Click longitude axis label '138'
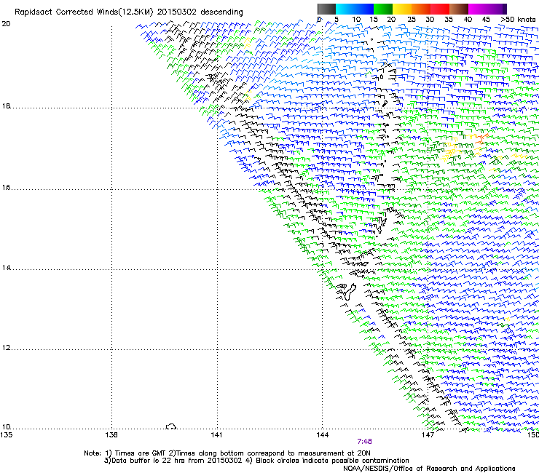The height and width of the screenshot is (473, 539). tap(111, 435)
